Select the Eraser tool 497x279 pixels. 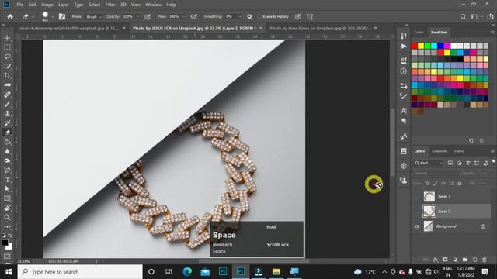(x=7, y=133)
